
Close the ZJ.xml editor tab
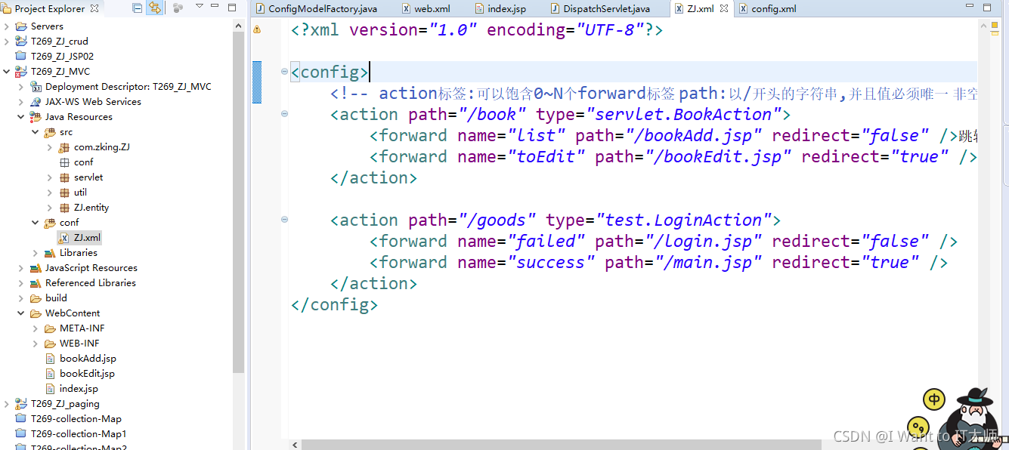pyautogui.click(x=724, y=9)
